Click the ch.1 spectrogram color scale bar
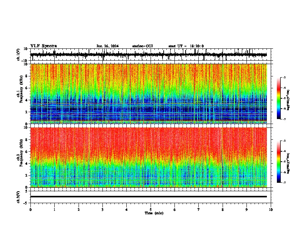Screen dimensions: 305x235 tap(278, 98)
